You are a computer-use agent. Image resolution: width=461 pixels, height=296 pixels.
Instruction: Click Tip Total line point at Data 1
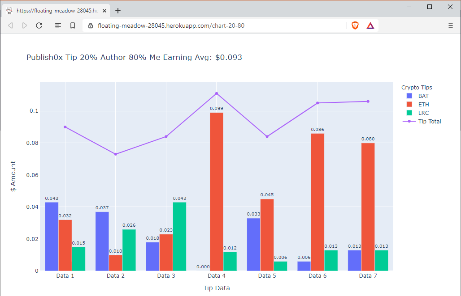[65, 127]
